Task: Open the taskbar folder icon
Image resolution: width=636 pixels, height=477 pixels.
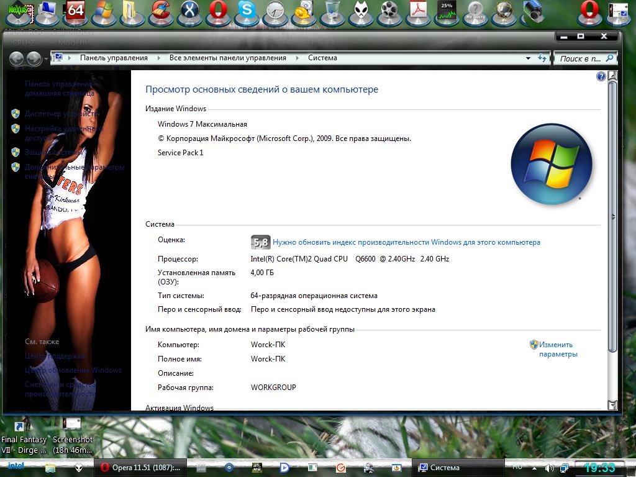Action: [50, 468]
